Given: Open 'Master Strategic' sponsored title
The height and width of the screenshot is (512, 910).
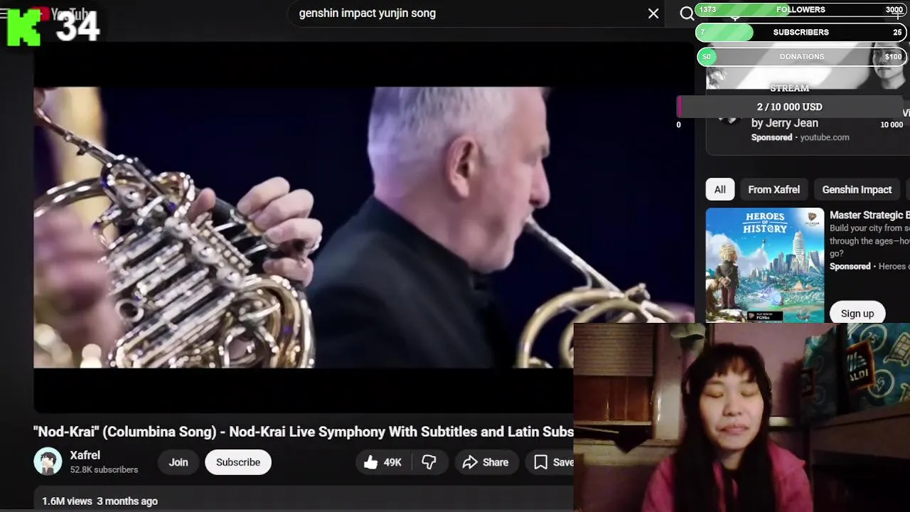Looking at the screenshot, I should click(869, 215).
